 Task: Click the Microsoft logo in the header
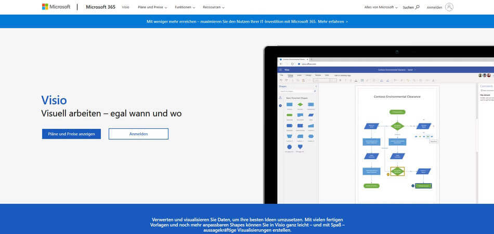[56, 7]
